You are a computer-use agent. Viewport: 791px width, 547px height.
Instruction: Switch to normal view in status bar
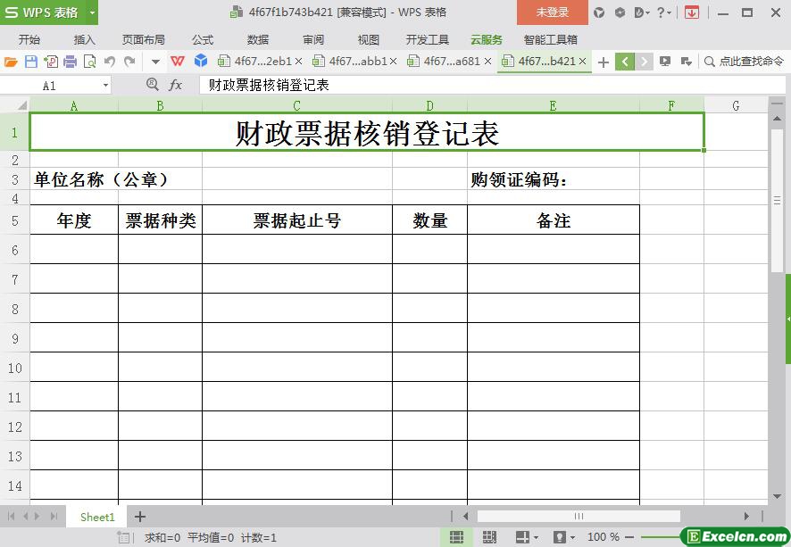[x=456, y=537]
